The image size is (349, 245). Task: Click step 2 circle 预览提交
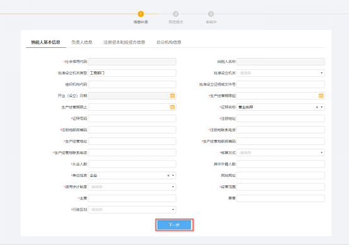176,14
